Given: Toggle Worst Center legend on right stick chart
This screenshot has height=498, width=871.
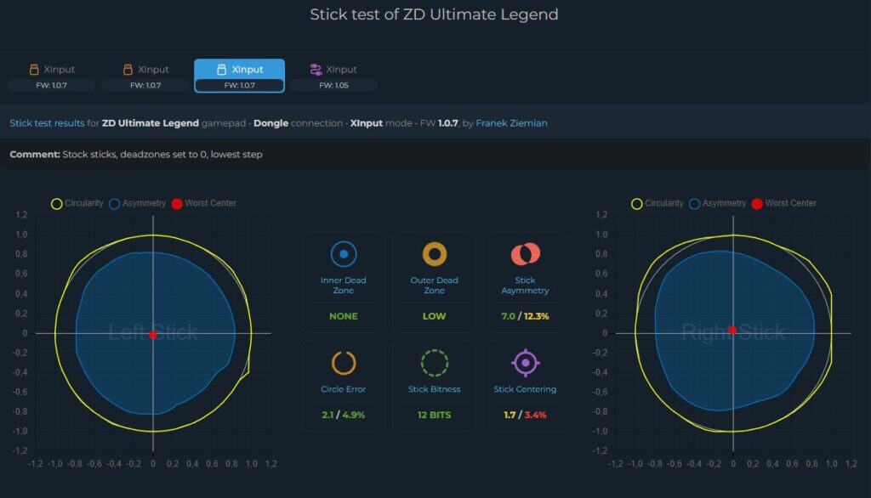Looking at the screenshot, I should (783, 203).
